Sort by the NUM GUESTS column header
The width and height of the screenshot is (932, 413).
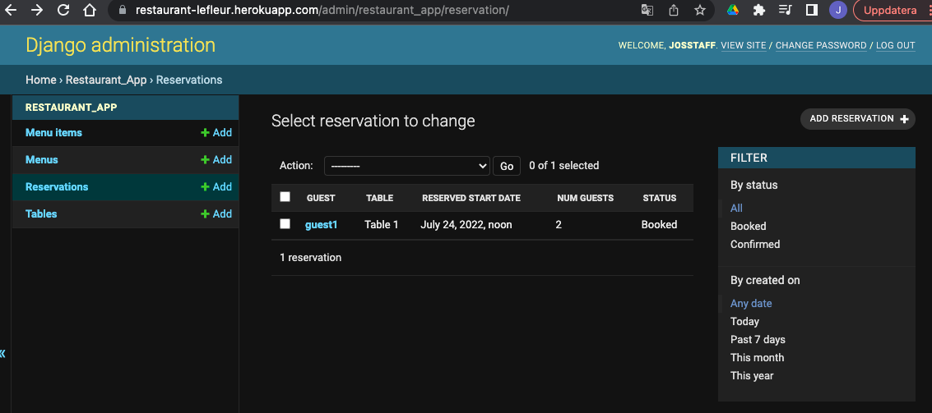click(x=586, y=198)
